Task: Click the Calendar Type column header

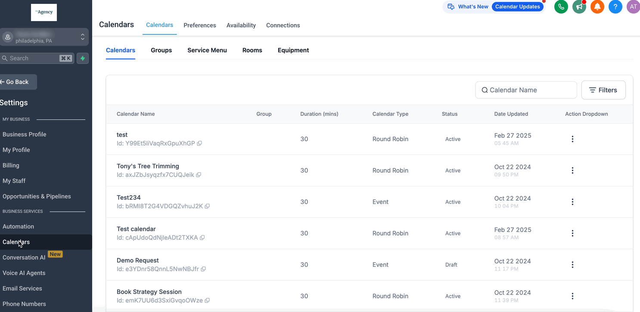Action: click(390, 114)
